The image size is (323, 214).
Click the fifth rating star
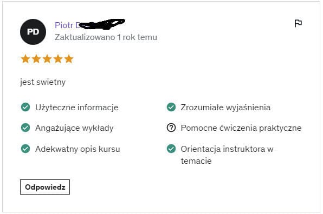pyautogui.click(x=69, y=59)
